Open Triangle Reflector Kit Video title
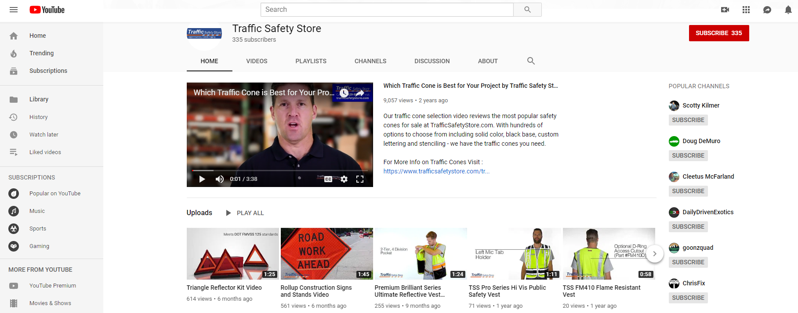This screenshot has width=798, height=313. [224, 288]
